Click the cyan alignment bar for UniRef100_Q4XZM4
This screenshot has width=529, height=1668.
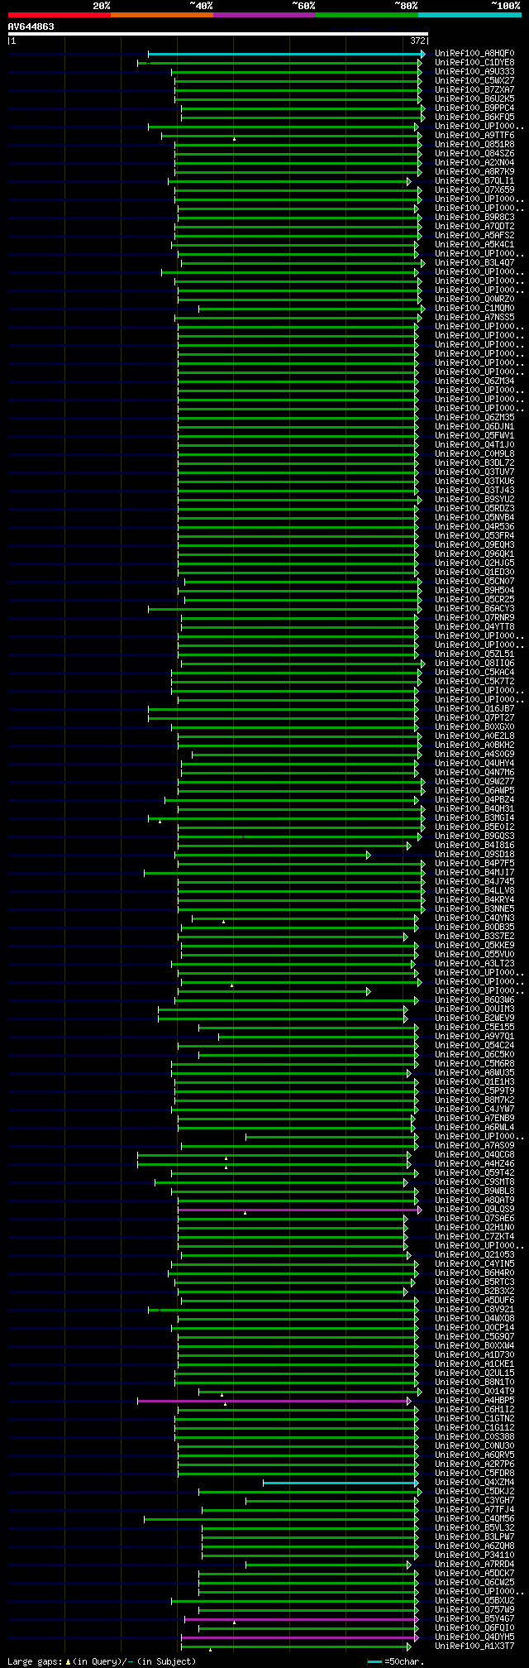[x=341, y=1483]
